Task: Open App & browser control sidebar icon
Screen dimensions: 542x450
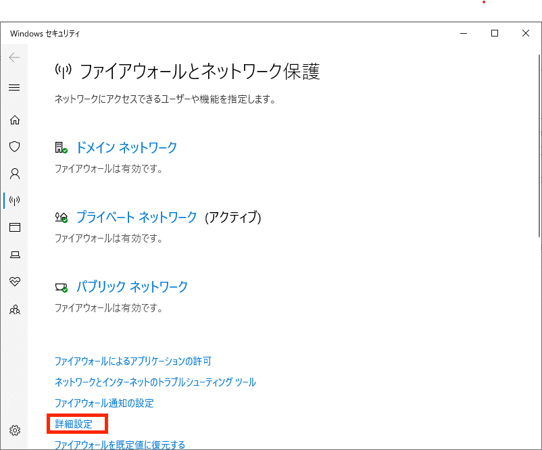Action: [x=14, y=228]
